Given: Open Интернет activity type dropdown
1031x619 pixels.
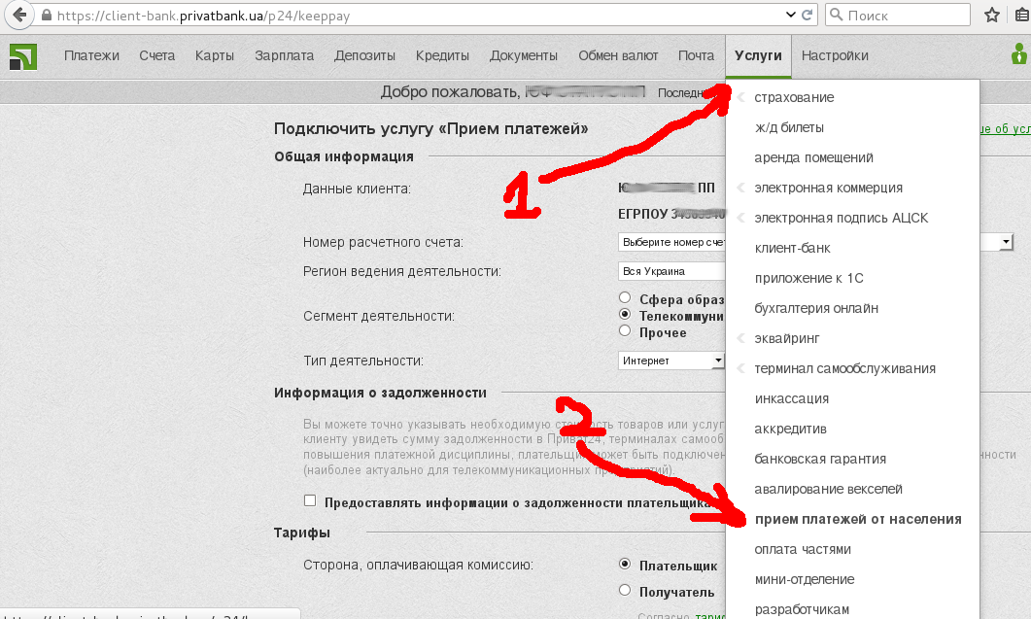Looking at the screenshot, I should [x=671, y=361].
